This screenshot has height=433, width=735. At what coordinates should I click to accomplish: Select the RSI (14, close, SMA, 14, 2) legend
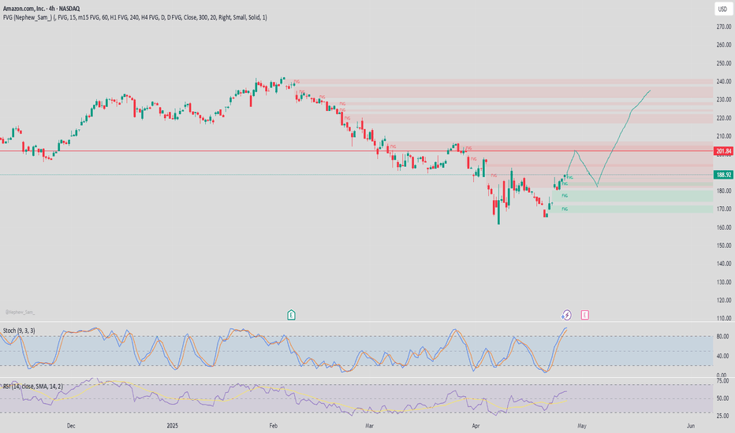(x=32, y=387)
